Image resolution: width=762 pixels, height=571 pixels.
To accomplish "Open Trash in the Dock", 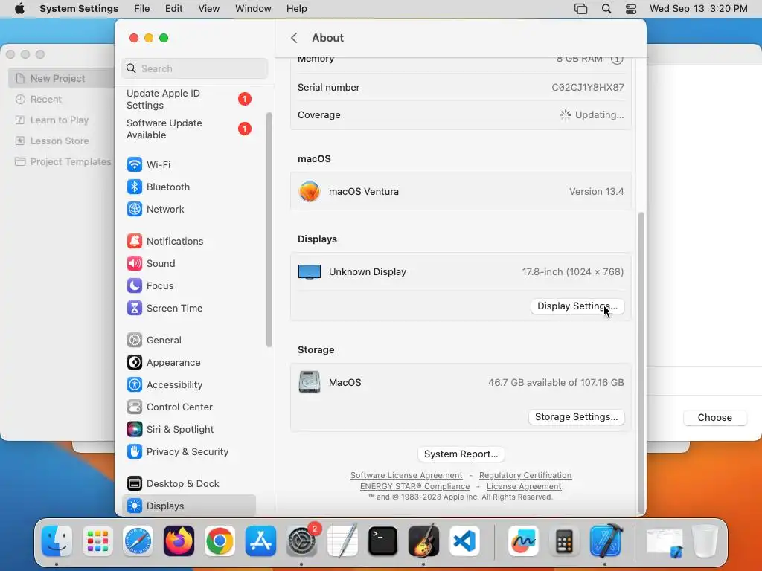I will tap(705, 541).
